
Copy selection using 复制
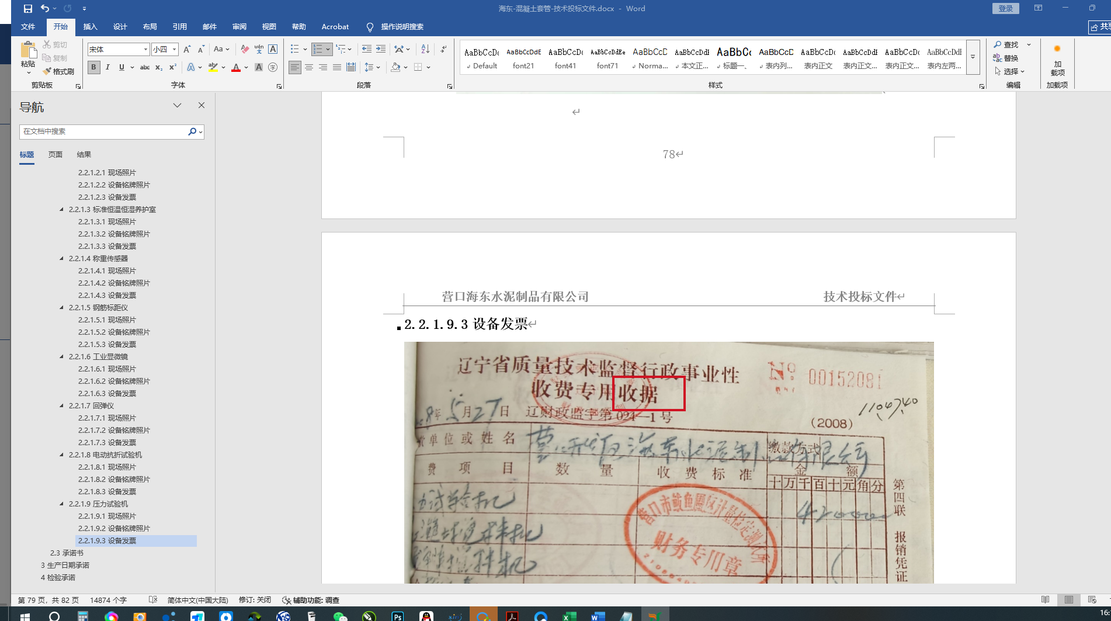point(55,58)
